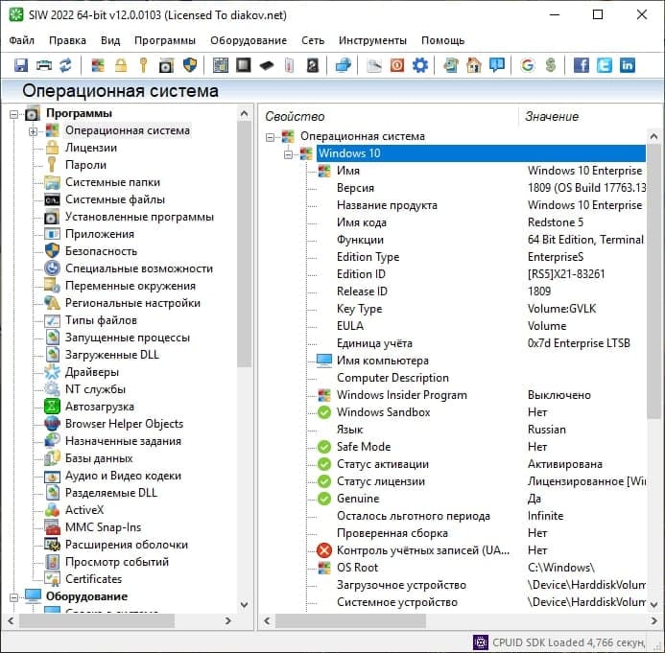This screenshot has width=665, height=653.
Task: Click the Facebook toolbar icon
Action: (x=582, y=65)
